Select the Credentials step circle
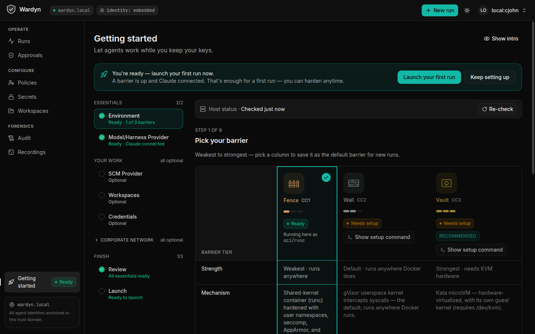 (x=102, y=217)
